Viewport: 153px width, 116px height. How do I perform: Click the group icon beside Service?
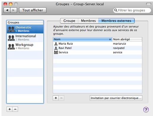(56, 52)
